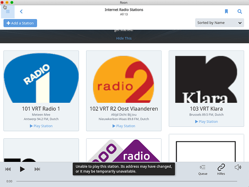Open the Klara logo thumbnail

click(206, 79)
